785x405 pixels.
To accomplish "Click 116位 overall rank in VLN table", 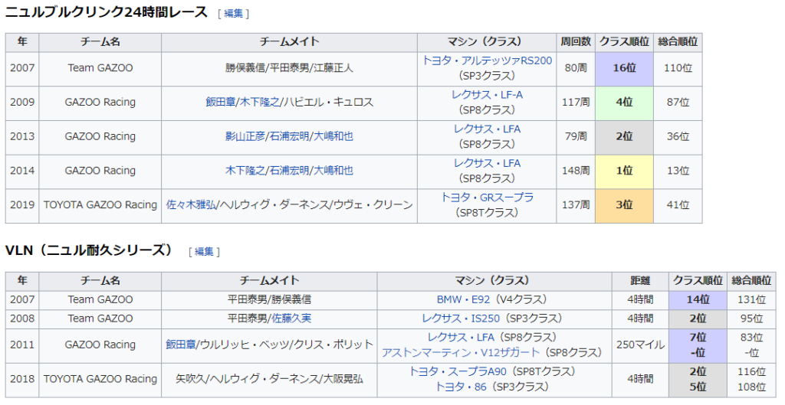I will coord(751,371).
